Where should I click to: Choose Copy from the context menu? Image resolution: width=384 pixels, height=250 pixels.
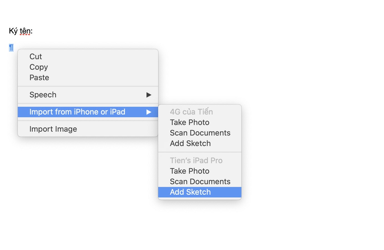point(88,67)
